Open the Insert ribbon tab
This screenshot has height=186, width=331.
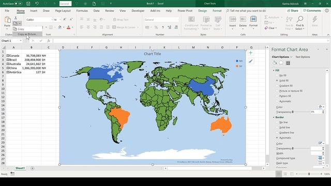34,10
